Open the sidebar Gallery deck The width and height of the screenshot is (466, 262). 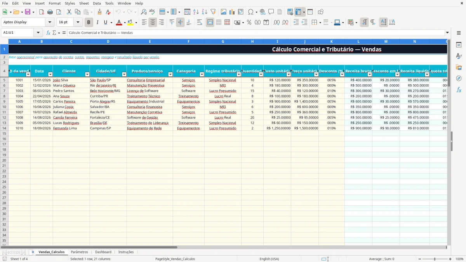pyautogui.click(x=459, y=68)
